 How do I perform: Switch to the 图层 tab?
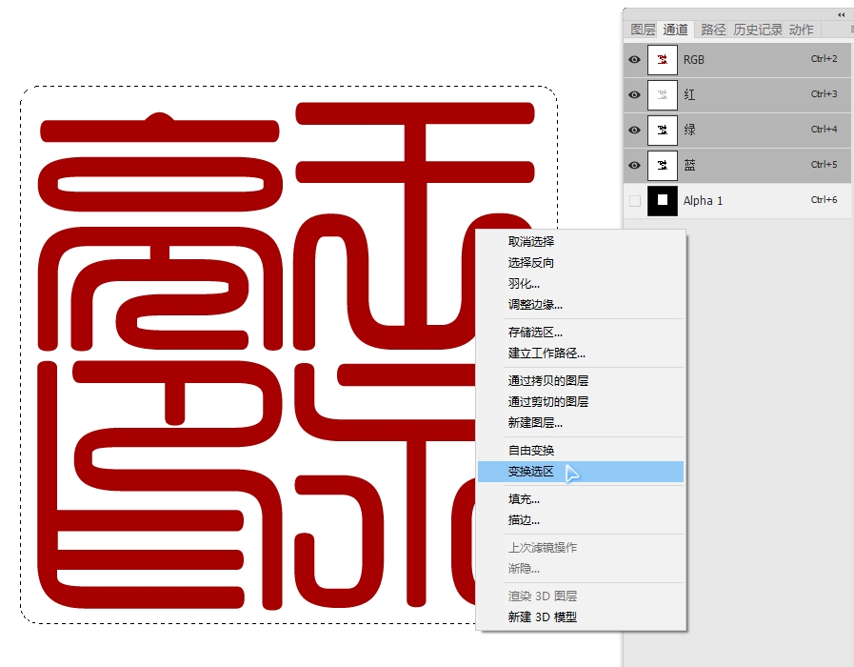click(642, 30)
